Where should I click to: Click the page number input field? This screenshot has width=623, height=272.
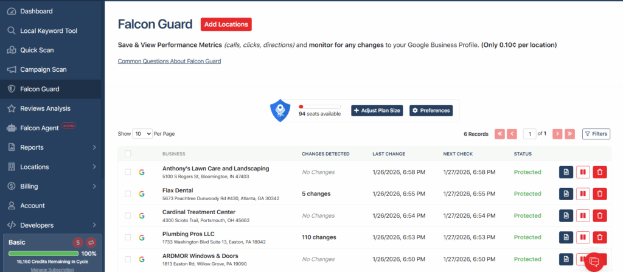pyautogui.click(x=530, y=134)
